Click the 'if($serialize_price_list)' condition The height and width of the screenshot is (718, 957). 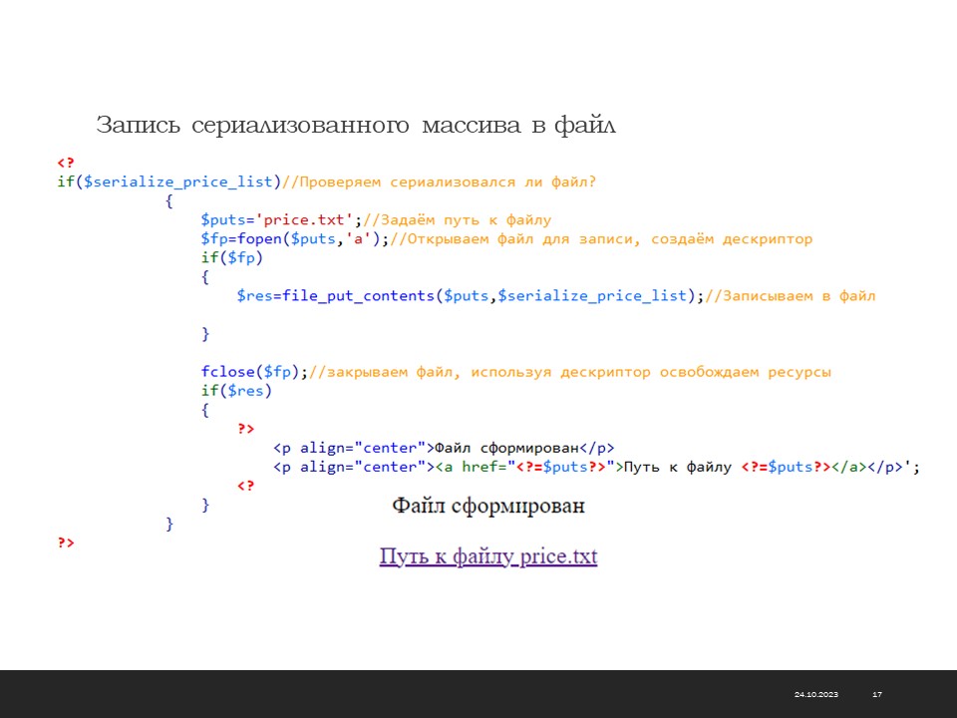[168, 181]
